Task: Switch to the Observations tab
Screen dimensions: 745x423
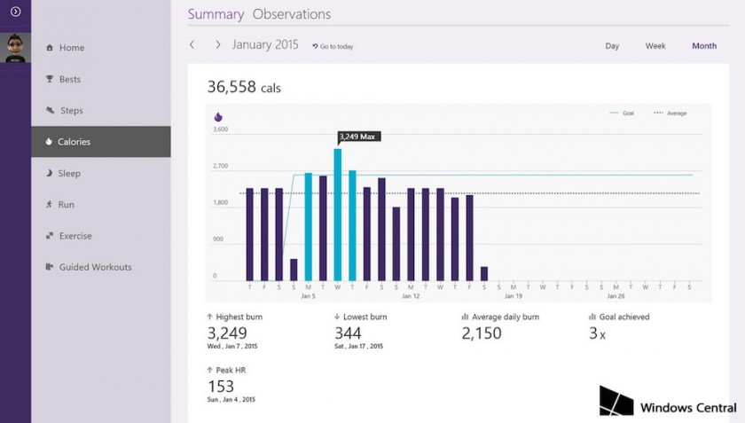Action: click(x=291, y=14)
